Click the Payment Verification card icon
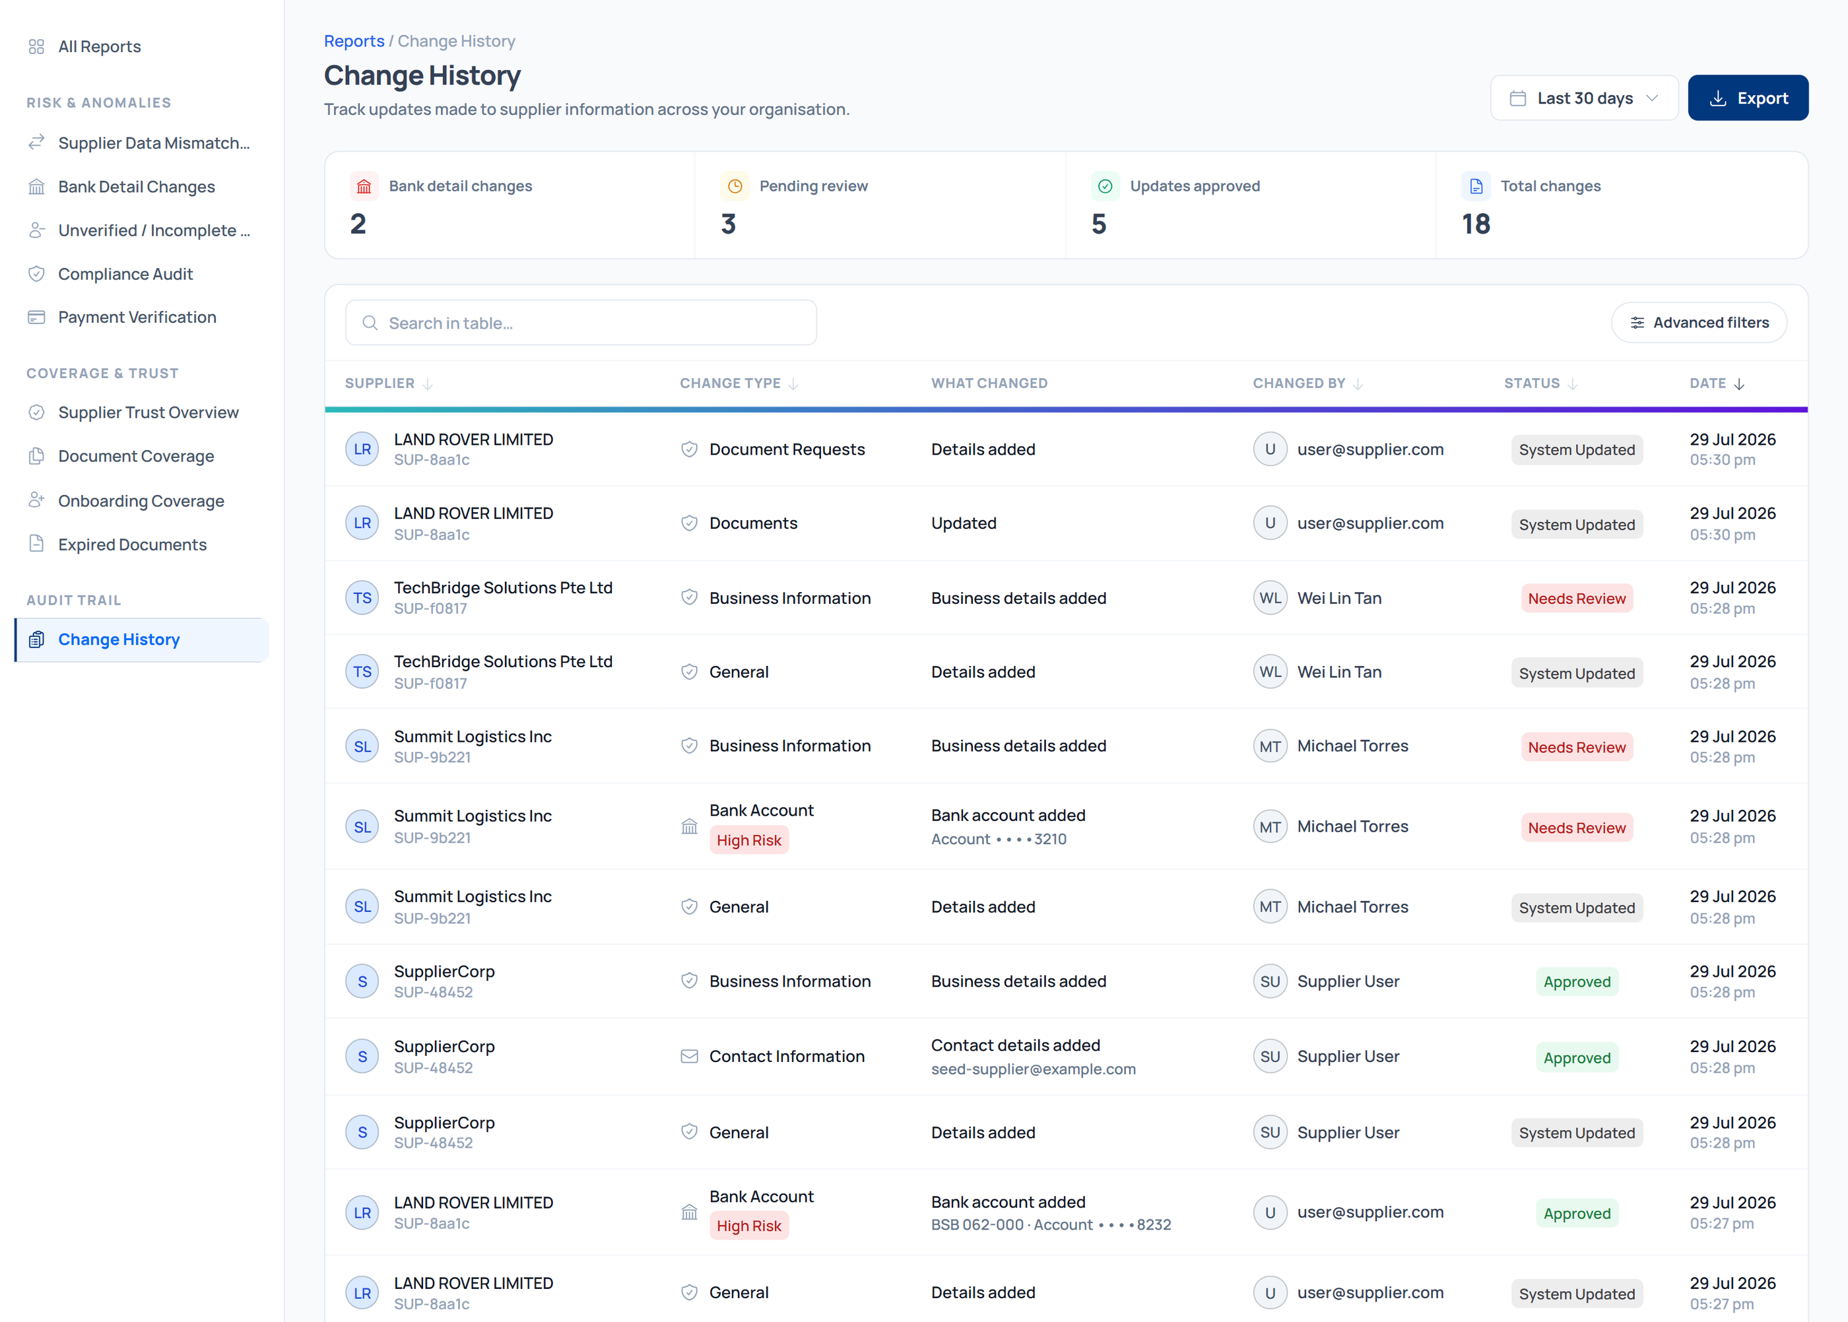Viewport: 1848px width, 1322px height. pos(36,317)
